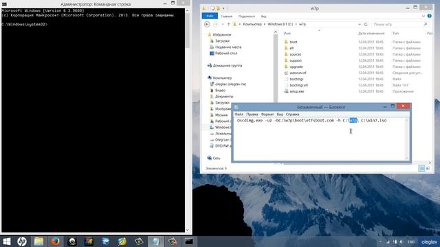Open Избранное in the navigation pane
The height and width of the screenshot is (247, 440).
222,35
